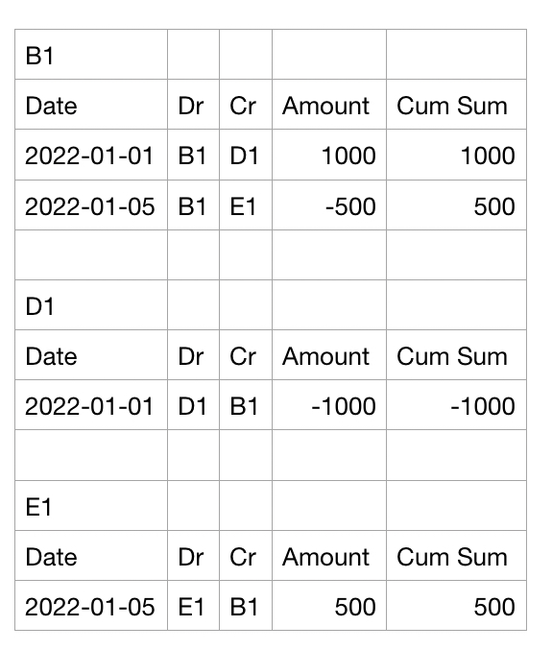The width and height of the screenshot is (552, 650).
Task: Click the 2022-01-01 date in B1 table
Action: [91, 155]
